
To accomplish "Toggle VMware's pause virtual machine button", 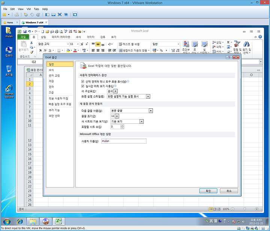I will [4, 15].
